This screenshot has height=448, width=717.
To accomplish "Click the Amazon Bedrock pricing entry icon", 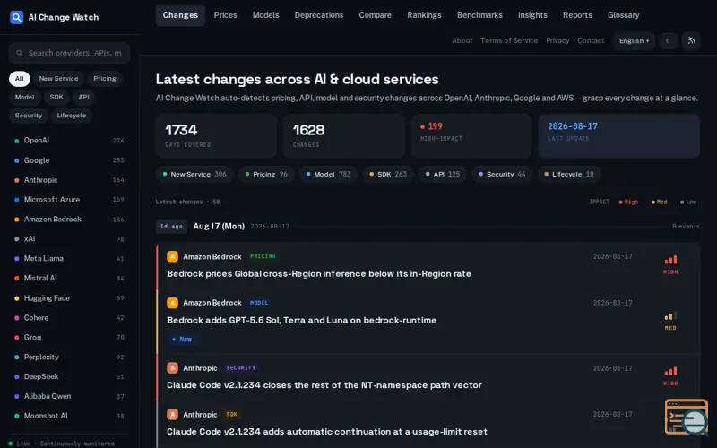I will pos(172,256).
